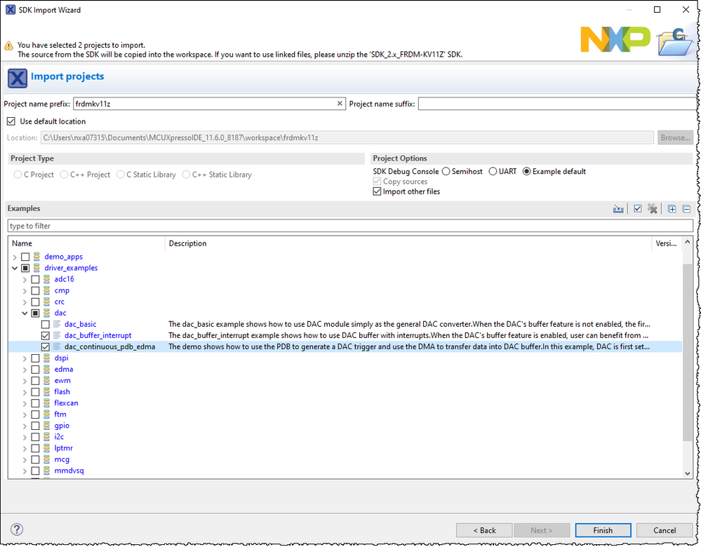
Task: Click the ewm category icon
Action: 46,380
